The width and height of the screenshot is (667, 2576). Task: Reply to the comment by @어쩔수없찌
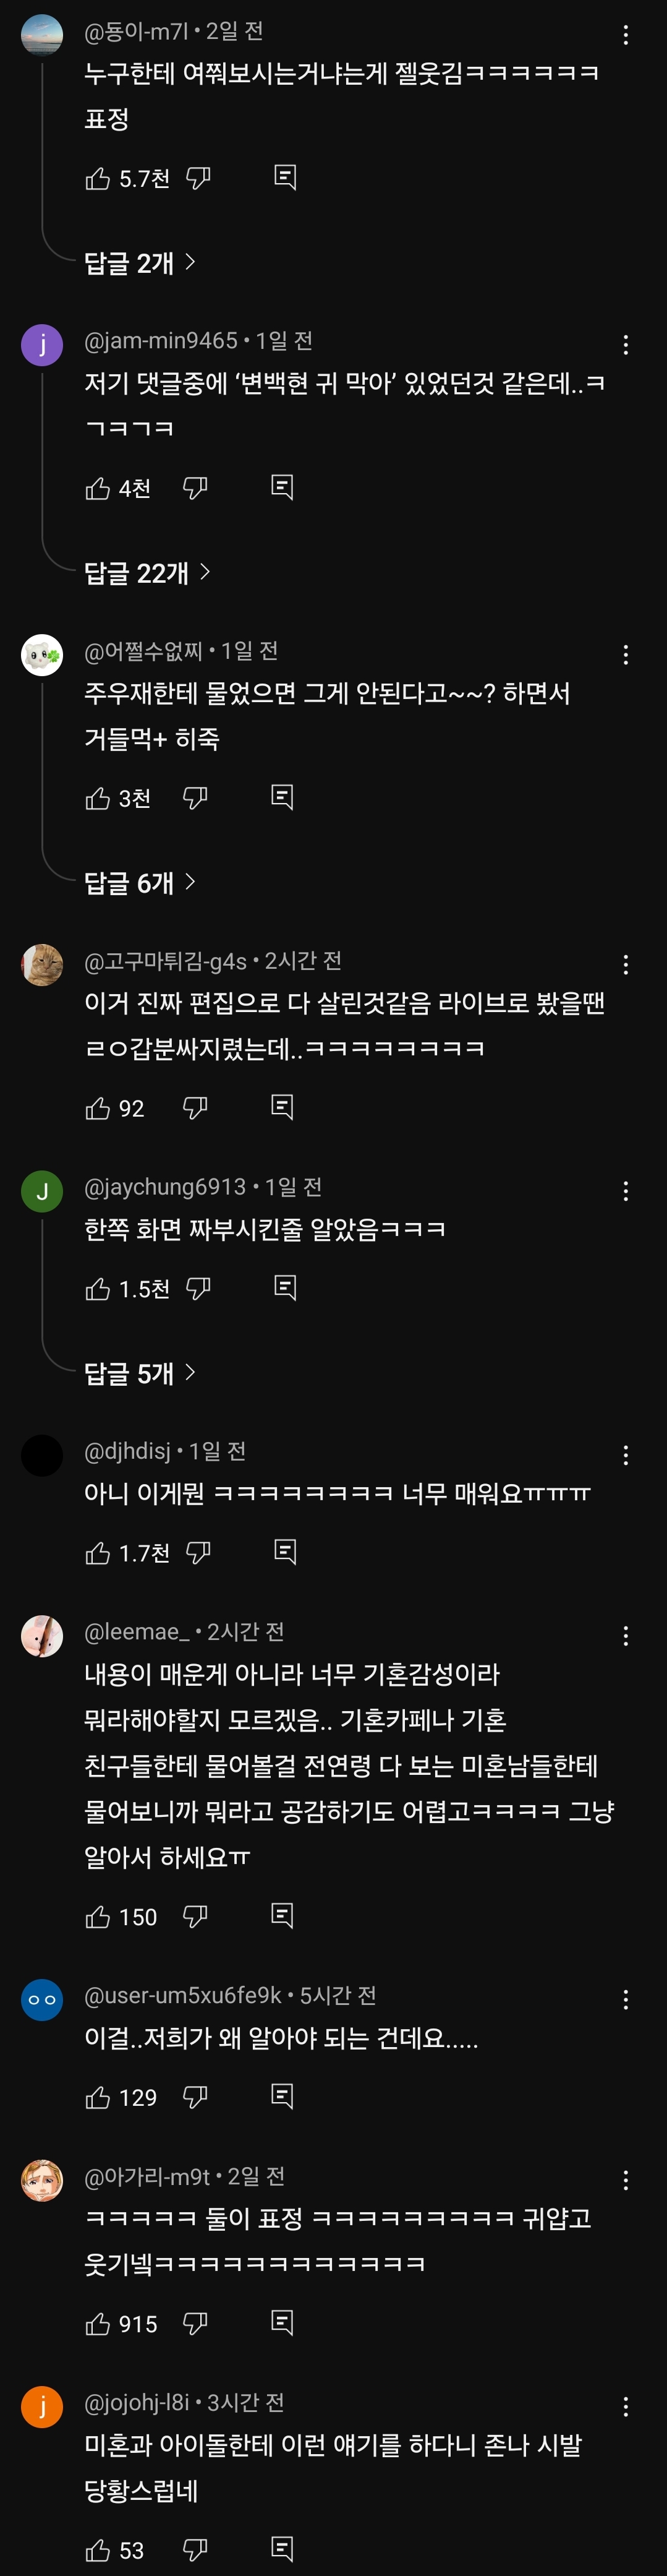click(283, 798)
